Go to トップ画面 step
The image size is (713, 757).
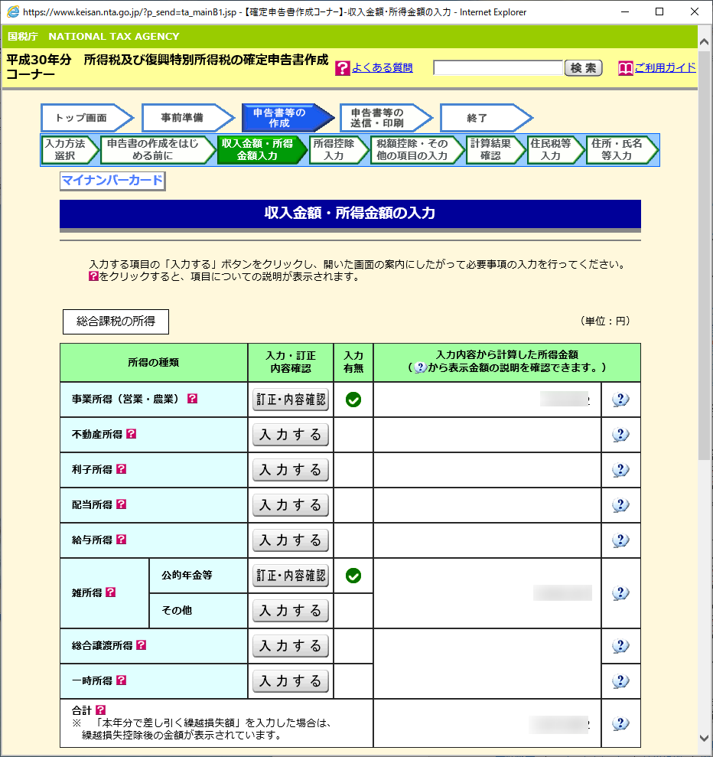(x=86, y=118)
